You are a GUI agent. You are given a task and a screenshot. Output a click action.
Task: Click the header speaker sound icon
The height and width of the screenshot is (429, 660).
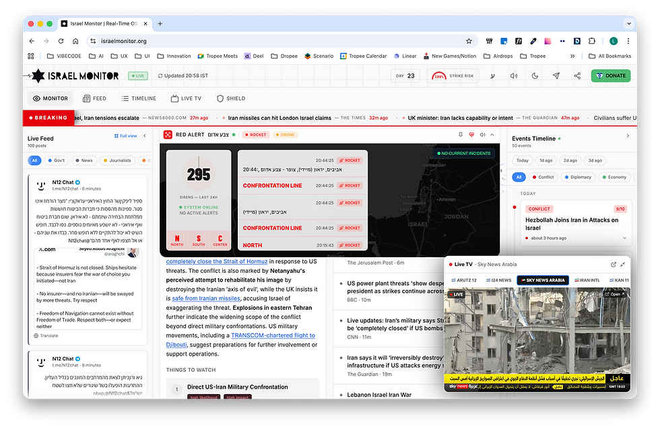[x=513, y=76]
